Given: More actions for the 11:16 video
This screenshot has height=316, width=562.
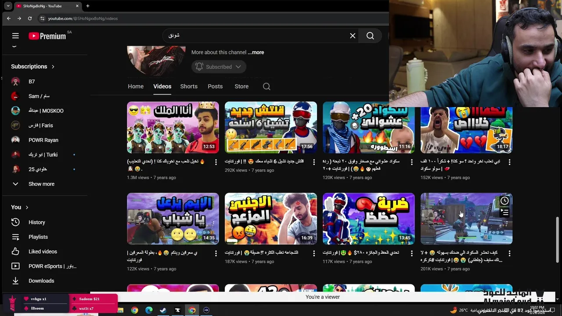Looking at the screenshot, I should click(411, 162).
